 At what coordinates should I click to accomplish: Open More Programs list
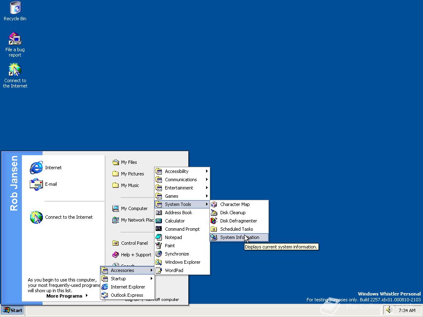click(67, 296)
